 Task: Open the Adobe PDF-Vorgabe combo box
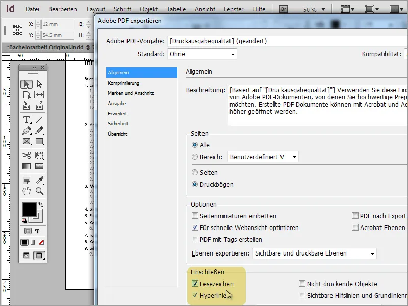(288, 41)
